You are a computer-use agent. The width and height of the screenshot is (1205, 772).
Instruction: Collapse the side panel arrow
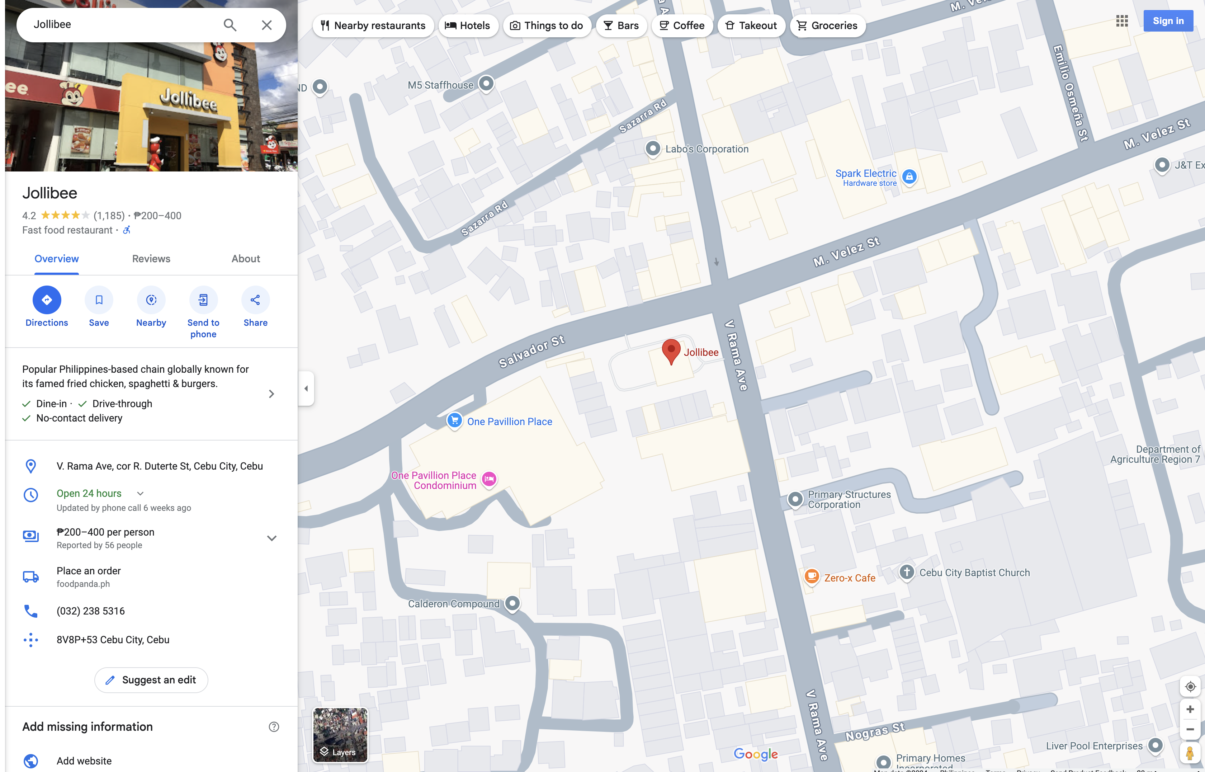click(x=306, y=389)
